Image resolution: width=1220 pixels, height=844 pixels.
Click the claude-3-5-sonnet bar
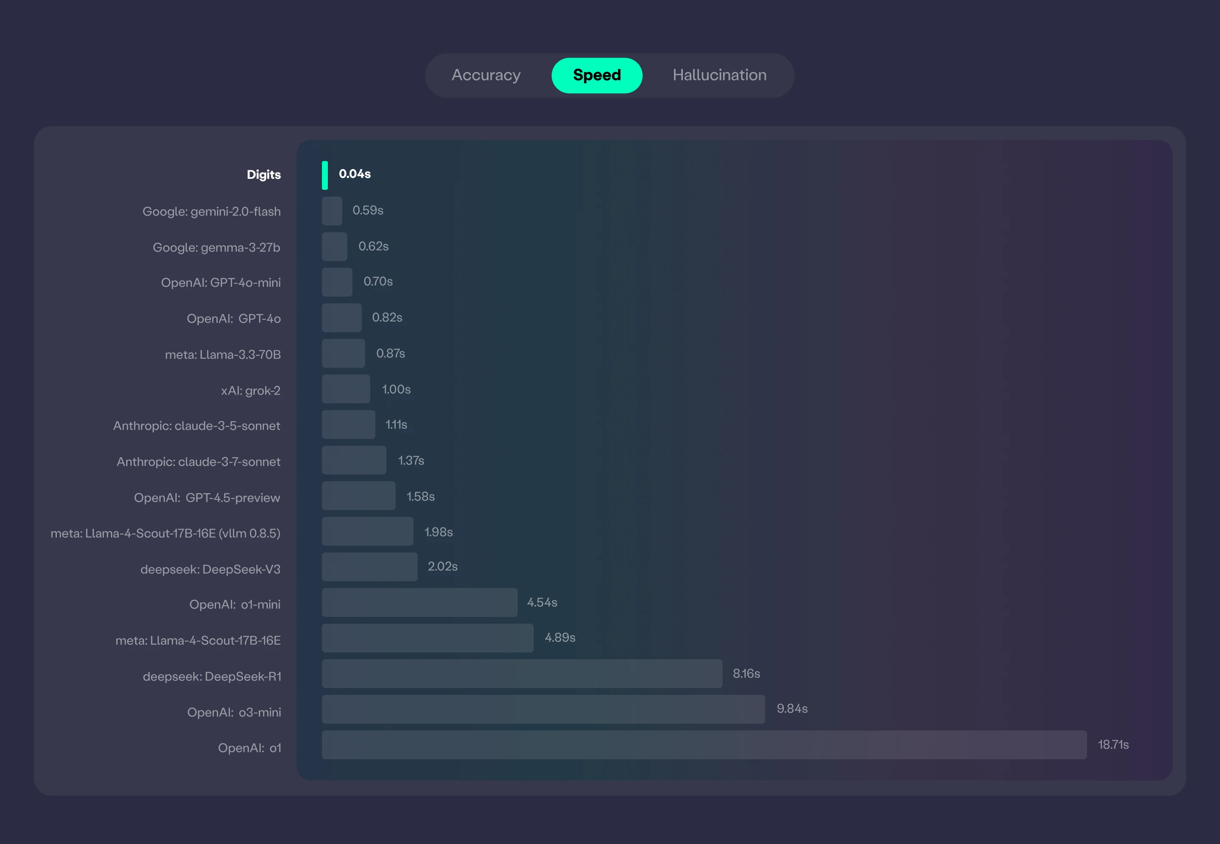click(x=348, y=425)
